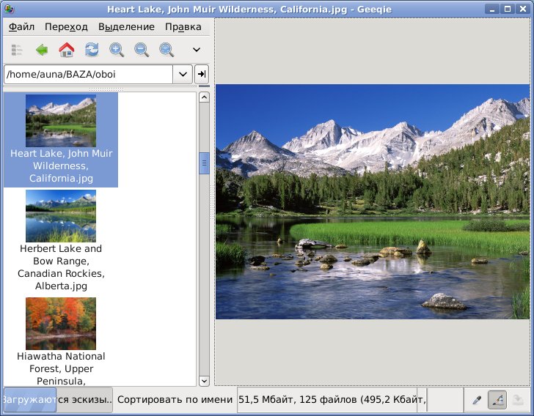Zoom in on the image
This screenshot has height=416, width=534.
117,50
